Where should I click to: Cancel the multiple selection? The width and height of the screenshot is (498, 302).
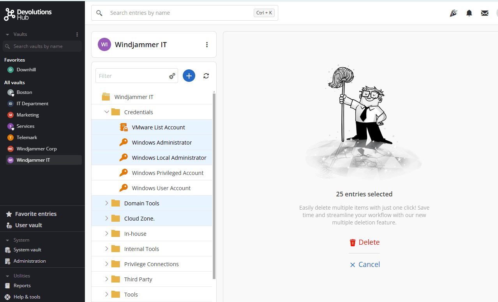tap(364, 265)
